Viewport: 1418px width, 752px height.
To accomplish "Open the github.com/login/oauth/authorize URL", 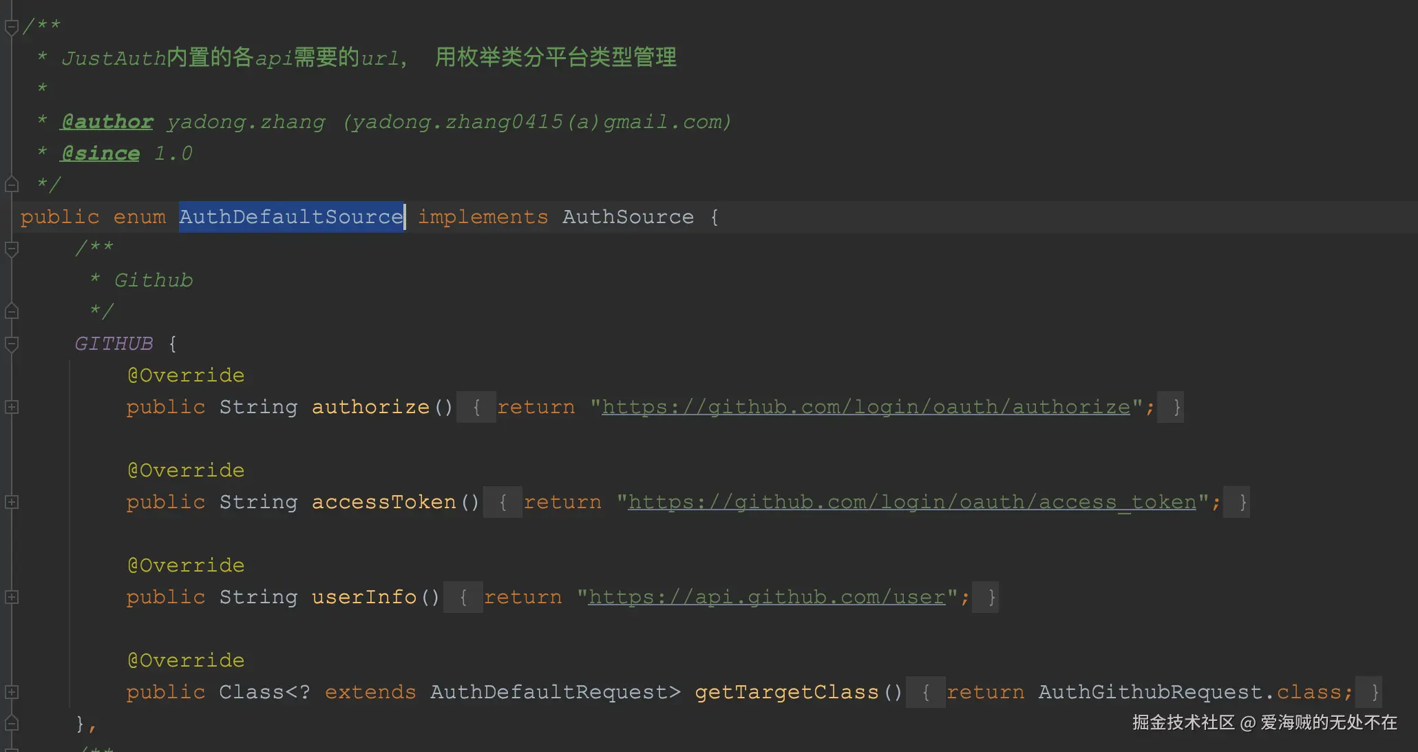I will (865, 407).
